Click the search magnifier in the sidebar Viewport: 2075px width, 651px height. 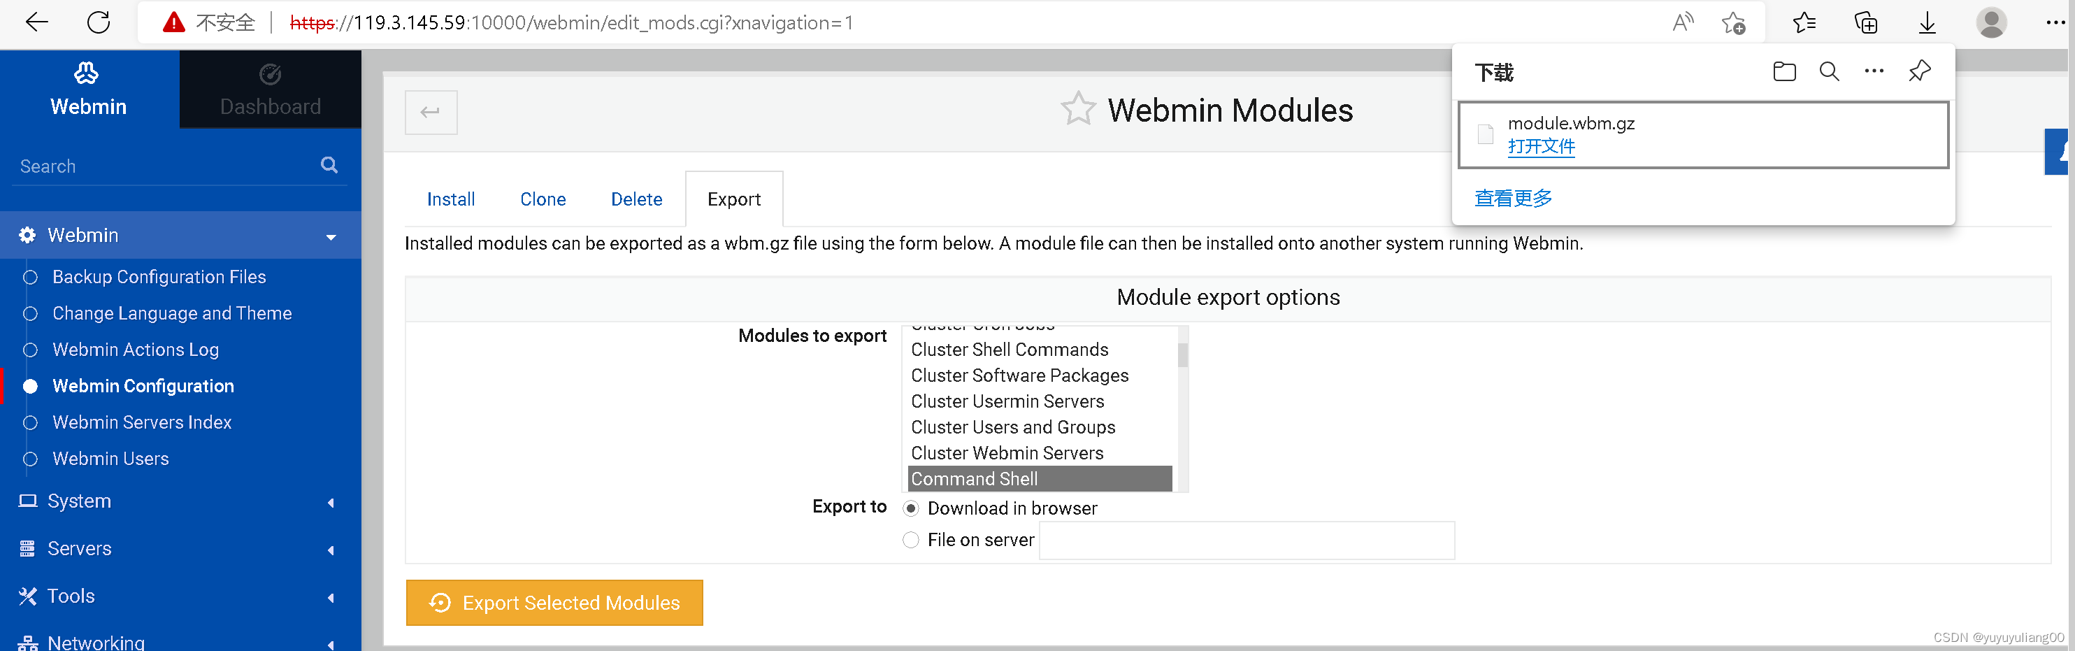(x=329, y=165)
